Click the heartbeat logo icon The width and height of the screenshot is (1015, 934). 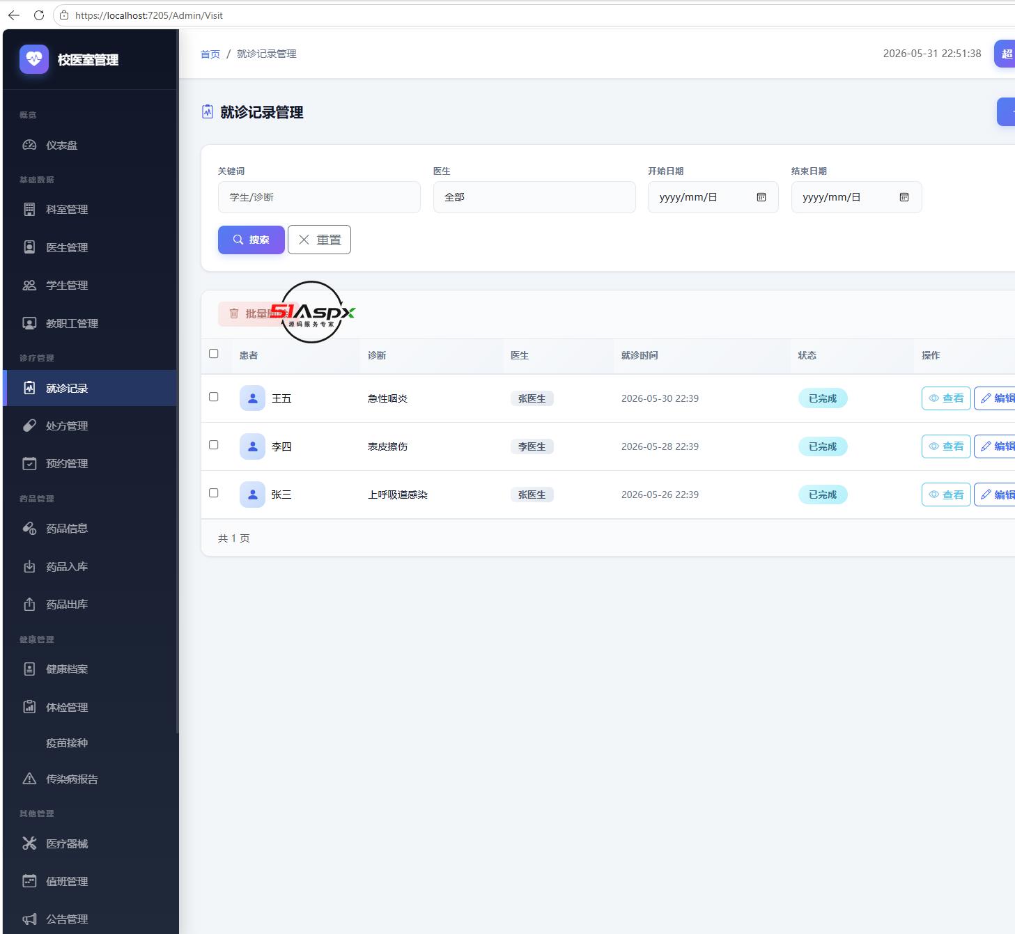coord(34,59)
